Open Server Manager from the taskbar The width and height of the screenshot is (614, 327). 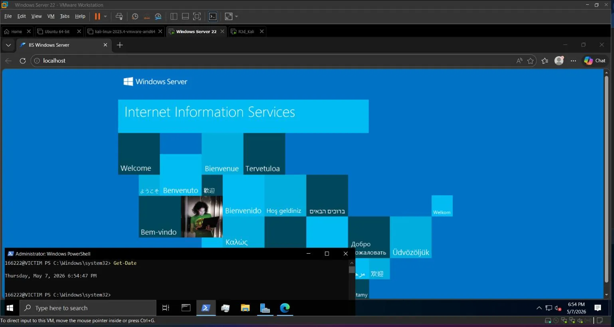[x=265, y=308]
